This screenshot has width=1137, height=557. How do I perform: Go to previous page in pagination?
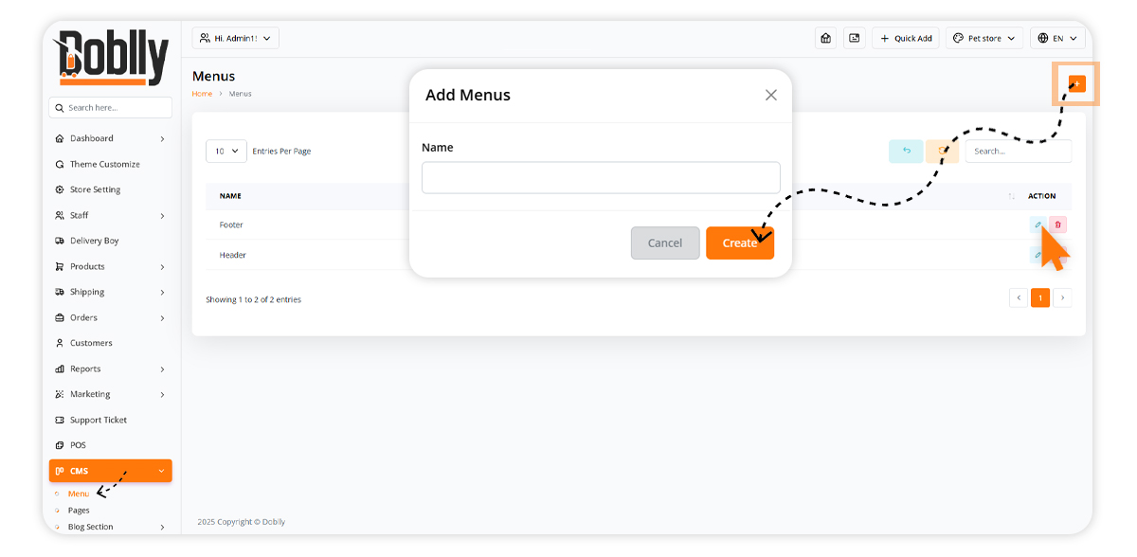point(1019,297)
